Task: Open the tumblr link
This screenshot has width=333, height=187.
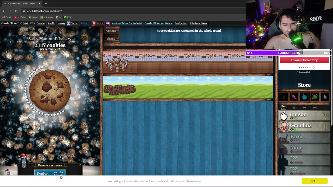Action: point(51,23)
